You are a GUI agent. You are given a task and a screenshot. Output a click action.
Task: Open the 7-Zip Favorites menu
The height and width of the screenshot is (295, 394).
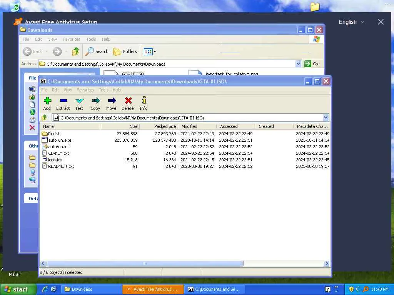(x=85, y=90)
